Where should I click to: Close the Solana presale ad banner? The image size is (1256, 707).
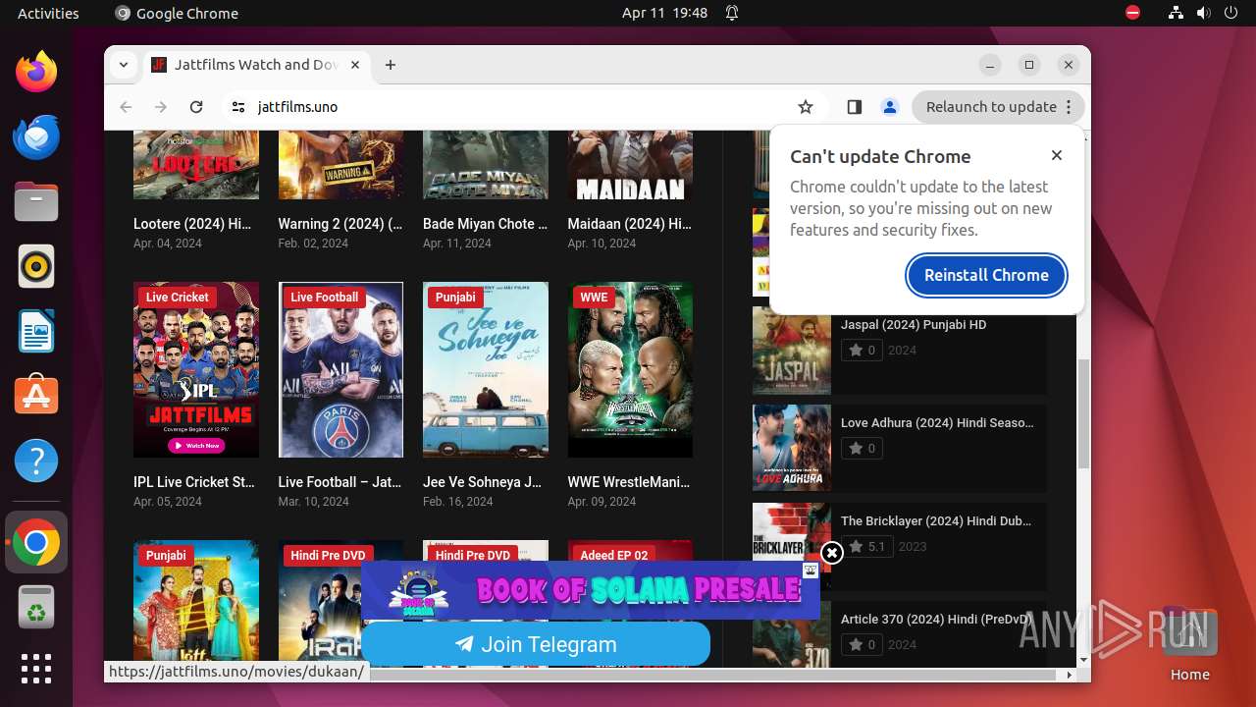(832, 553)
